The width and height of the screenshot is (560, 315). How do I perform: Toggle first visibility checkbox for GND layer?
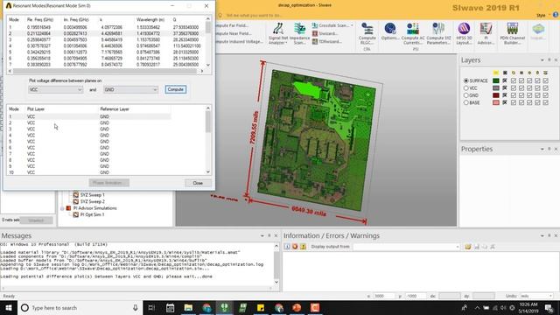[514, 95]
